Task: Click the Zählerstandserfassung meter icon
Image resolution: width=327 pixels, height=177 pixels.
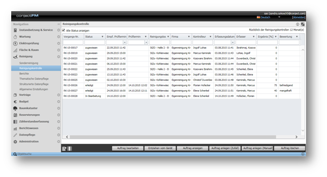Action: click(x=15, y=122)
